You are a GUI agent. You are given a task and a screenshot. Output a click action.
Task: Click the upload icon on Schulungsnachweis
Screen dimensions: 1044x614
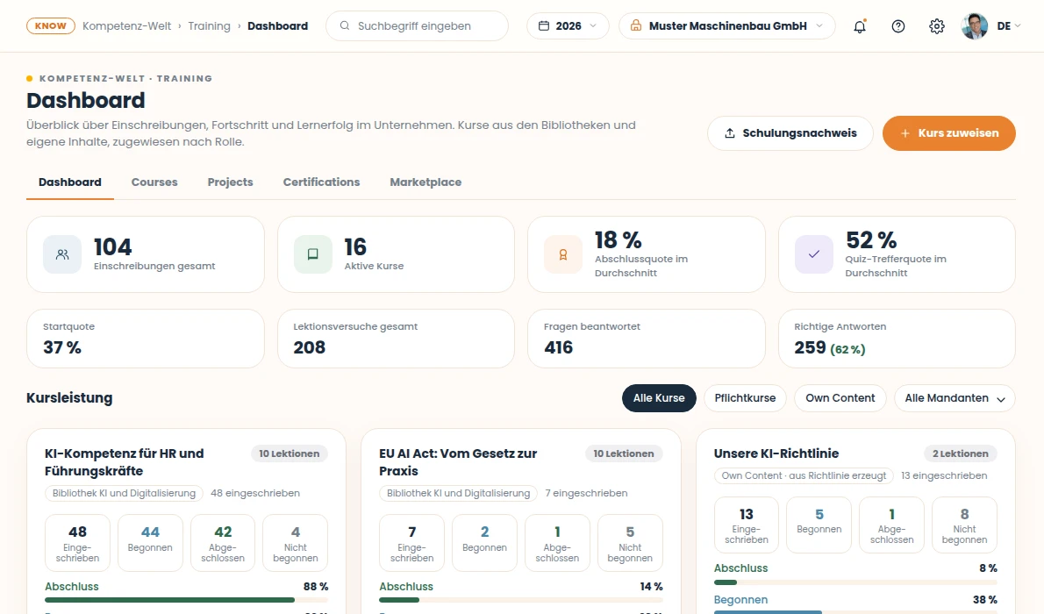click(x=730, y=133)
